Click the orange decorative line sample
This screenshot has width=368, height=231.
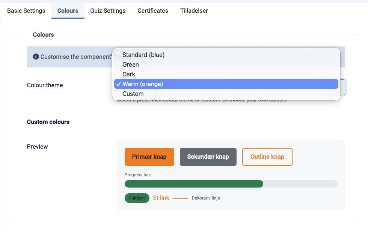[181, 198]
